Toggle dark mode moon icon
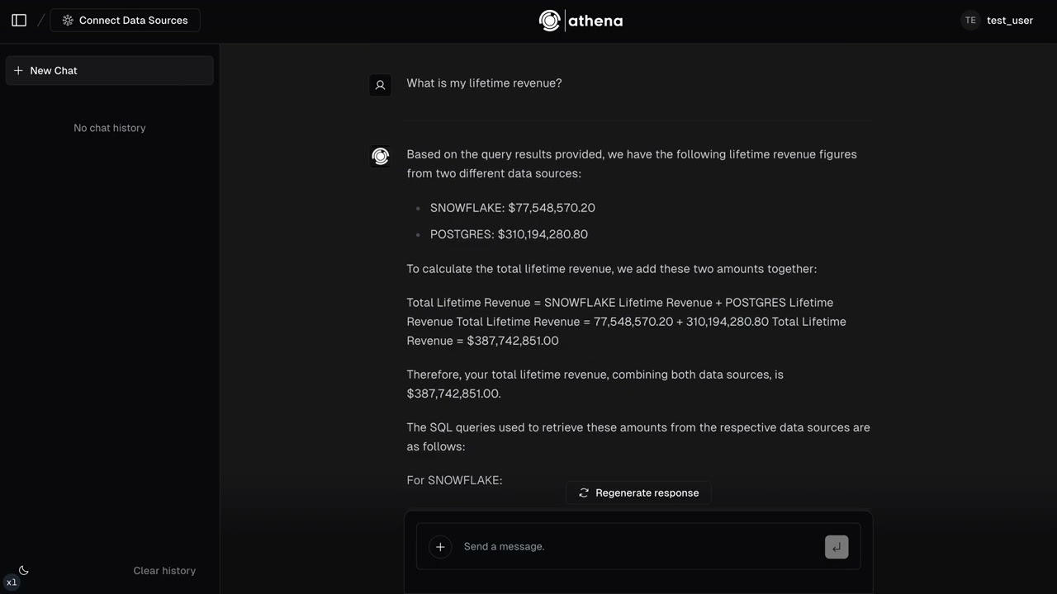 23,571
